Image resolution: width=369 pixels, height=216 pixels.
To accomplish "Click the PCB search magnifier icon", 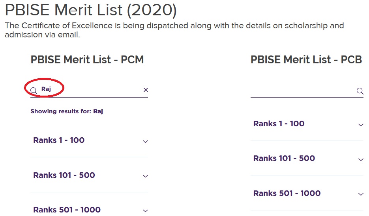I will click(x=360, y=91).
